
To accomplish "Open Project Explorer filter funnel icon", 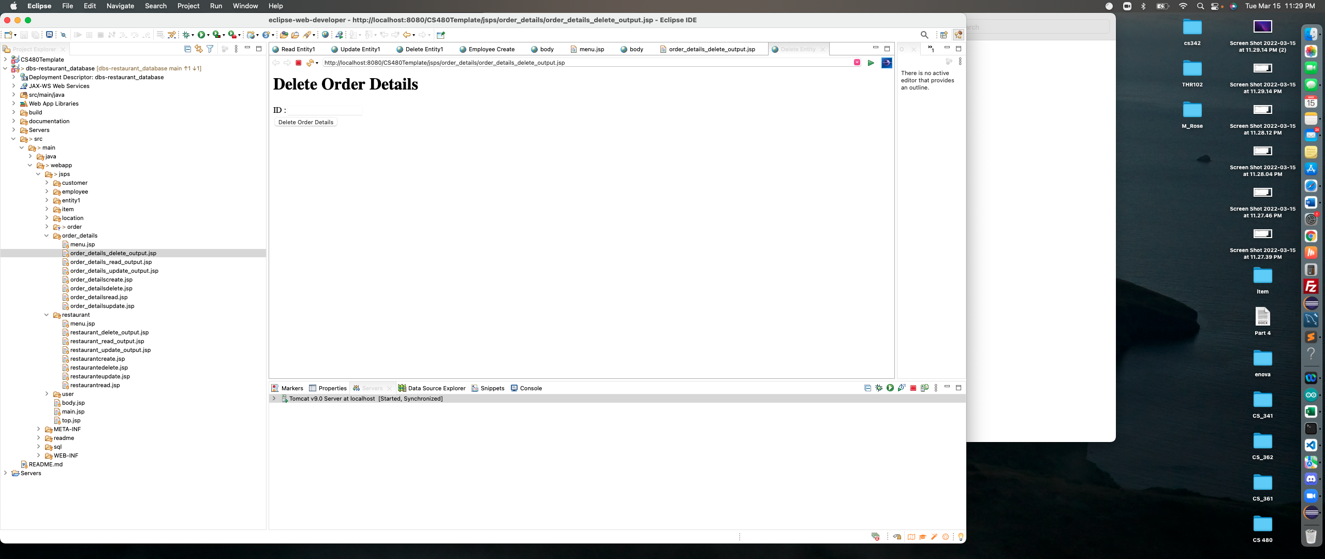I will (210, 49).
